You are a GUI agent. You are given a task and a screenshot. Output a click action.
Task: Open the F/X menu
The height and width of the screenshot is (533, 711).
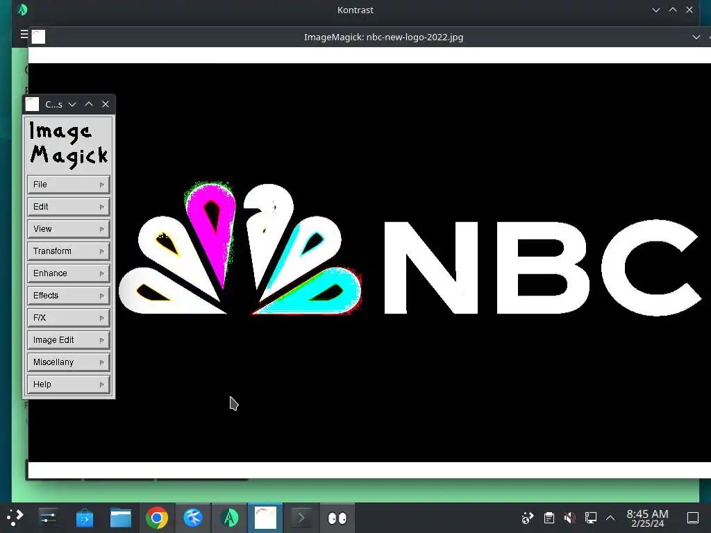[69, 318]
